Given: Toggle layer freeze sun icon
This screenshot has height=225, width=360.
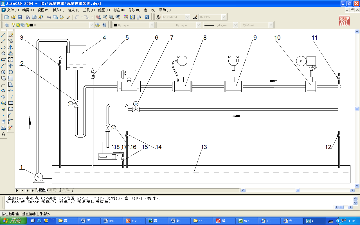Looking at the screenshot, I should (18, 25).
